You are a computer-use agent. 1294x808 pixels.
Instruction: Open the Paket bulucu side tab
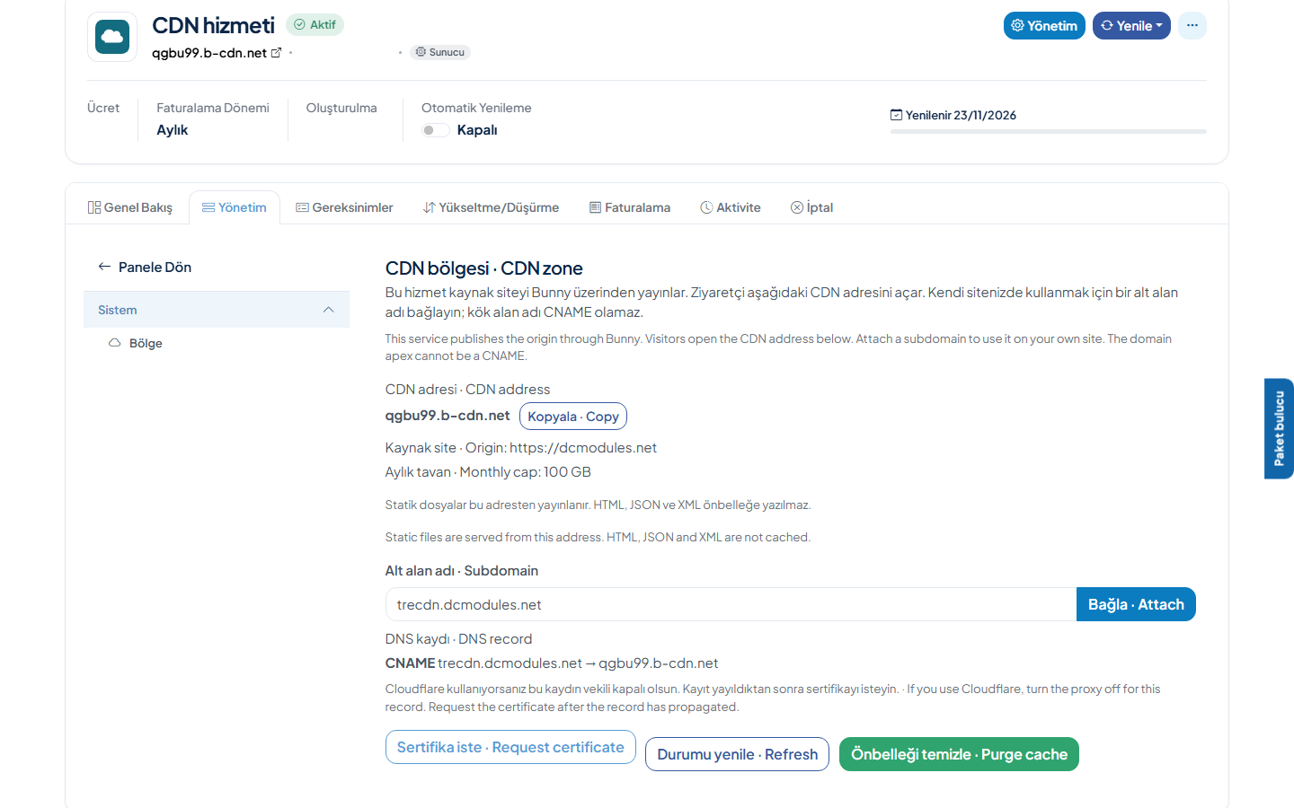[1279, 428]
